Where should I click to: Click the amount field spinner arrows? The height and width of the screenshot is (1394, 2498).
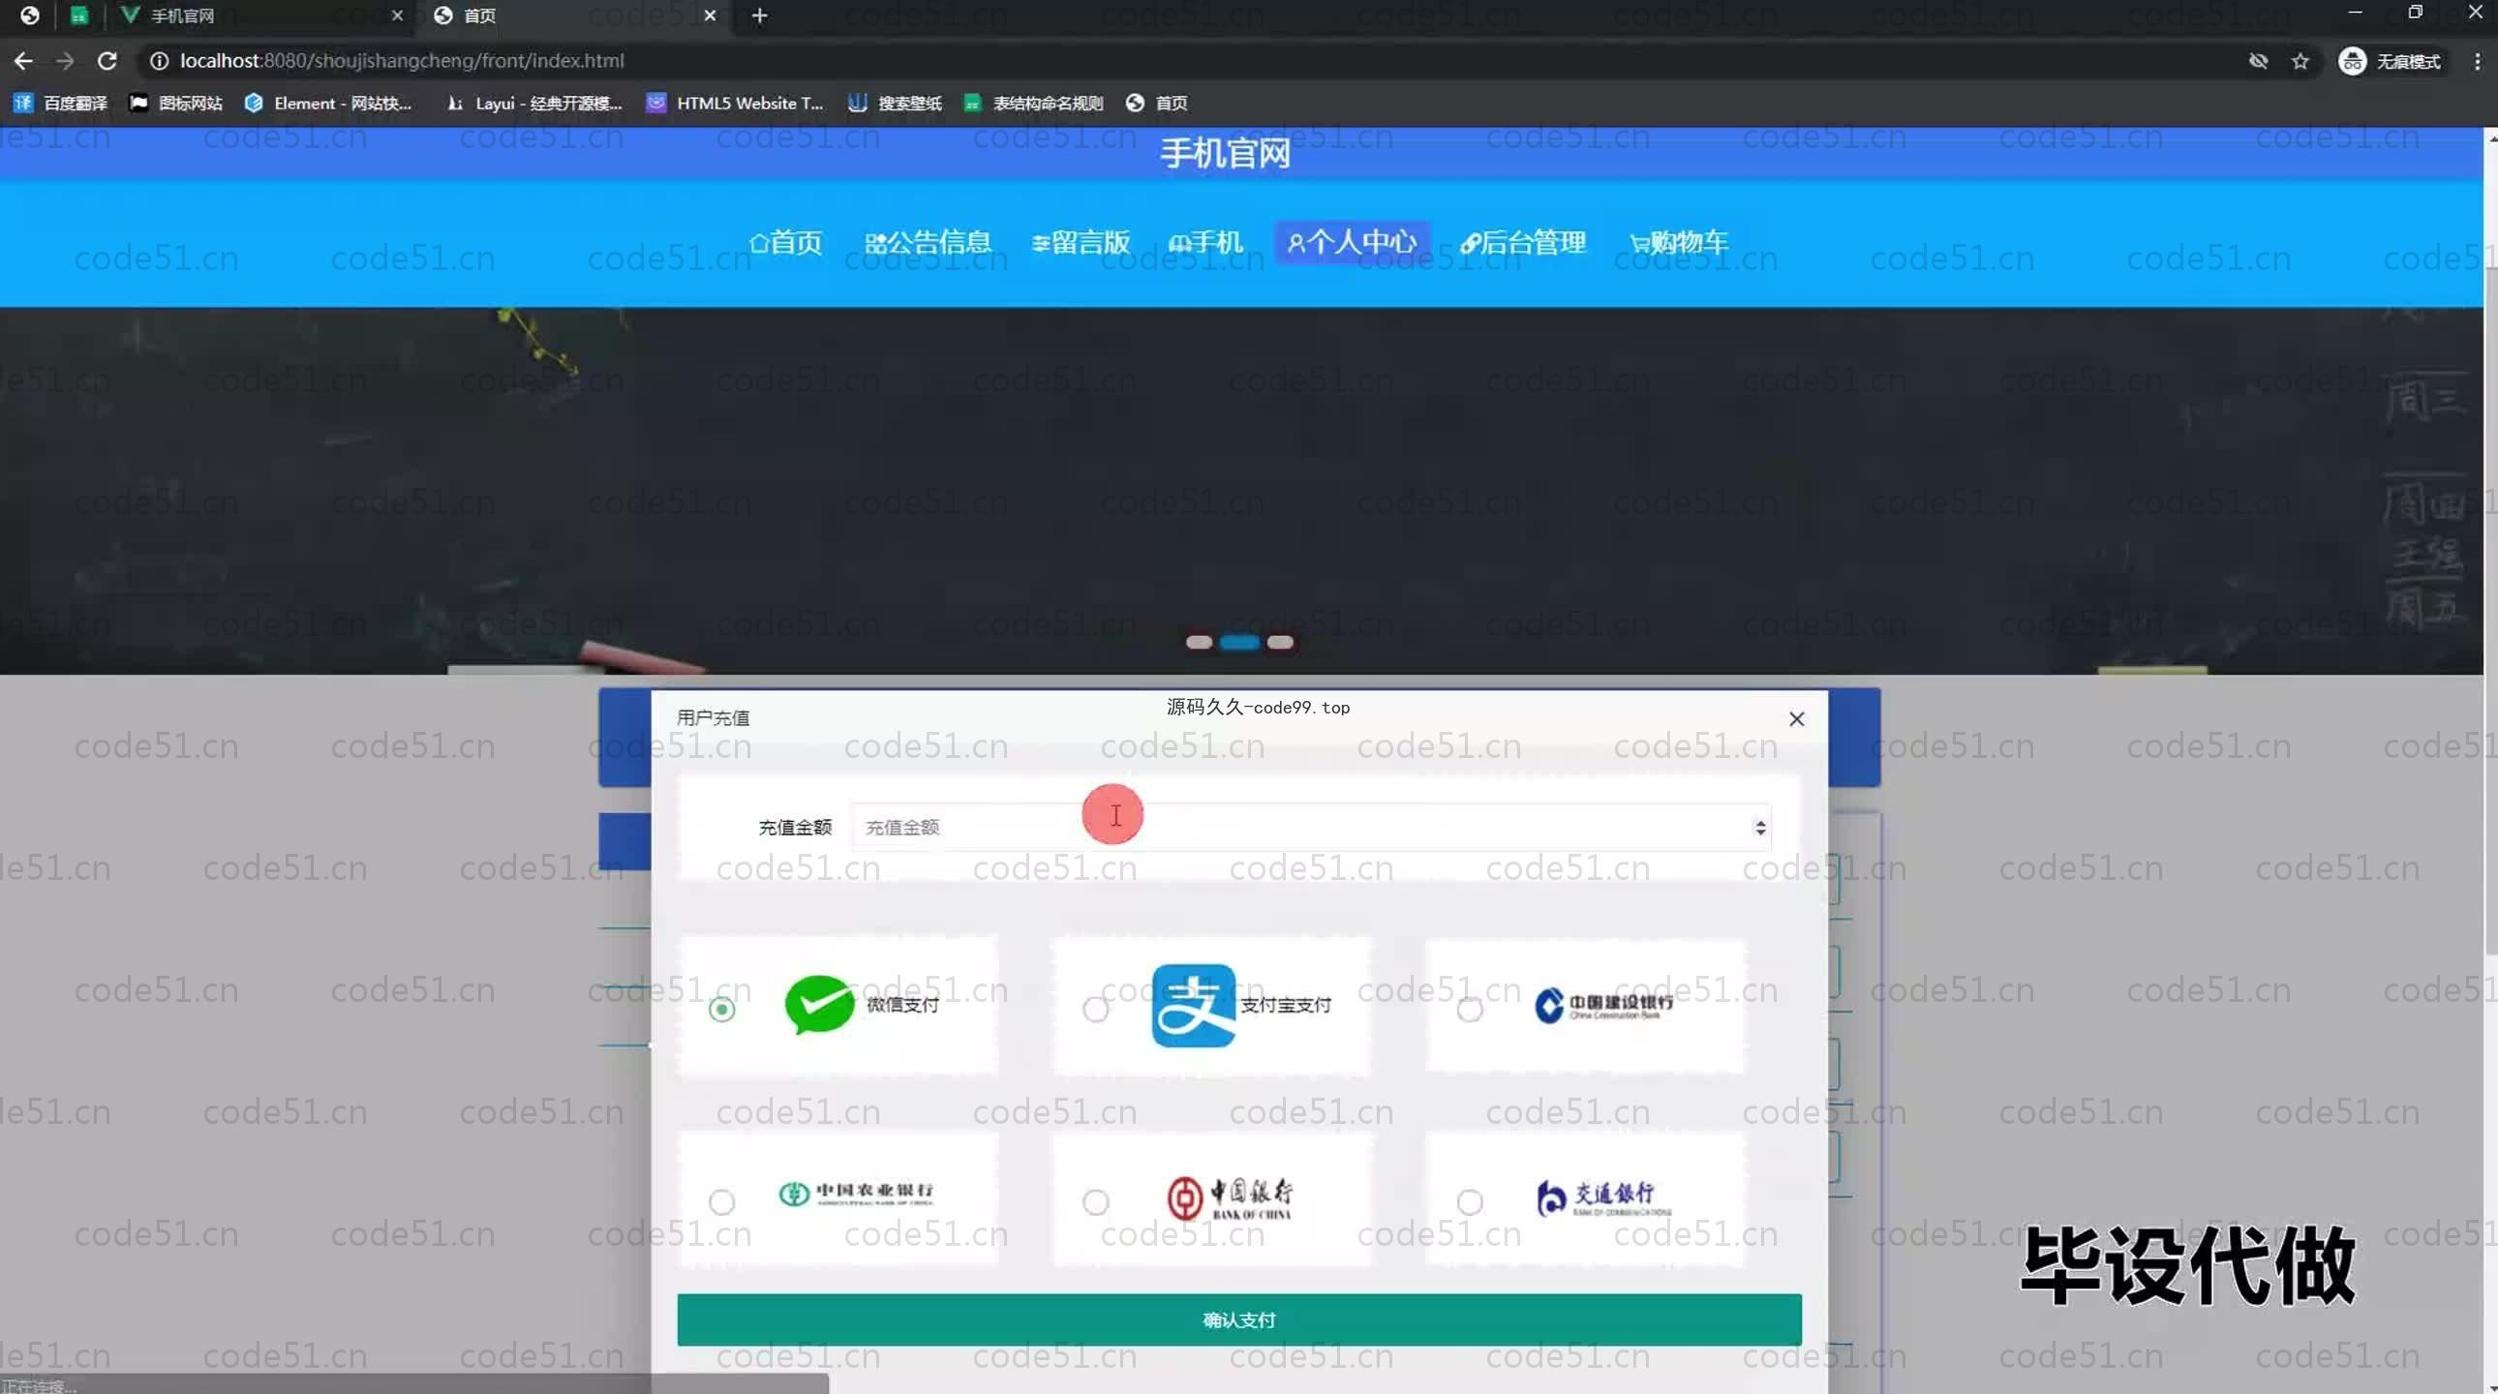pyautogui.click(x=1760, y=828)
